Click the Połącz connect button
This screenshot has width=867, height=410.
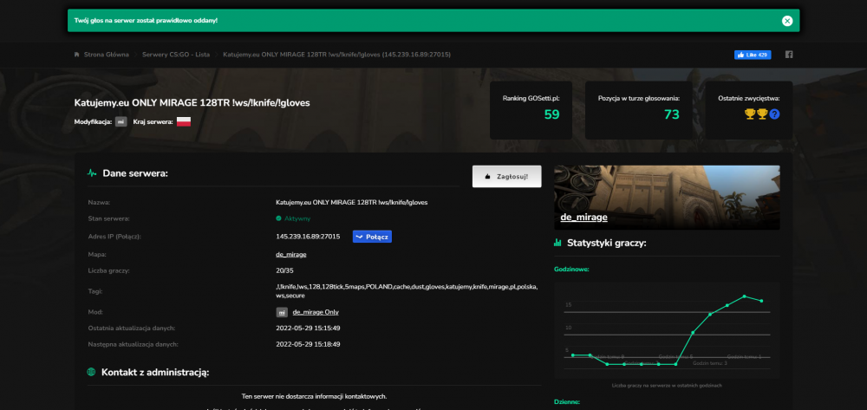[x=372, y=237]
